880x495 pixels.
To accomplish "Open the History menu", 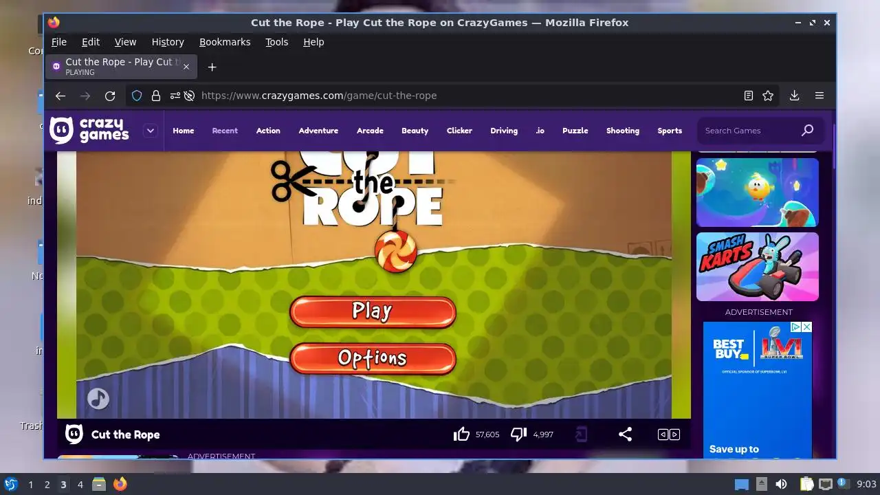I will [x=168, y=42].
